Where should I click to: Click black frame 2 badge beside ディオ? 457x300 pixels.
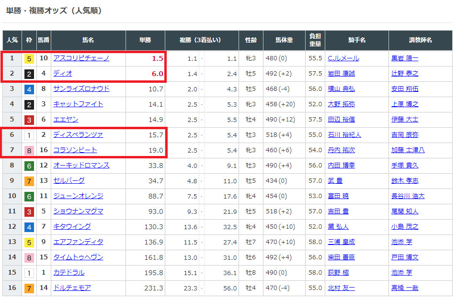click(29, 74)
